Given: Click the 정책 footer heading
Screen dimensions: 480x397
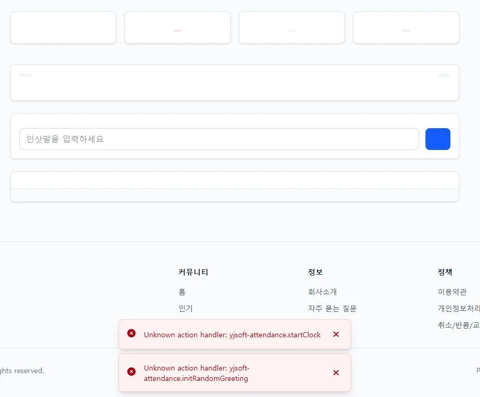Looking at the screenshot, I should [x=445, y=272].
